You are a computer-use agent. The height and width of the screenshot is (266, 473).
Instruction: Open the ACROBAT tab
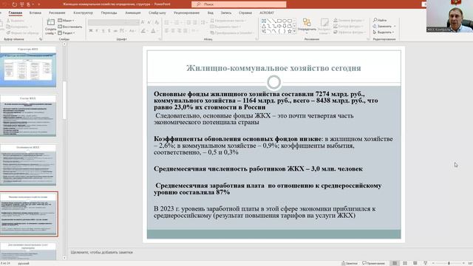[x=267, y=13]
